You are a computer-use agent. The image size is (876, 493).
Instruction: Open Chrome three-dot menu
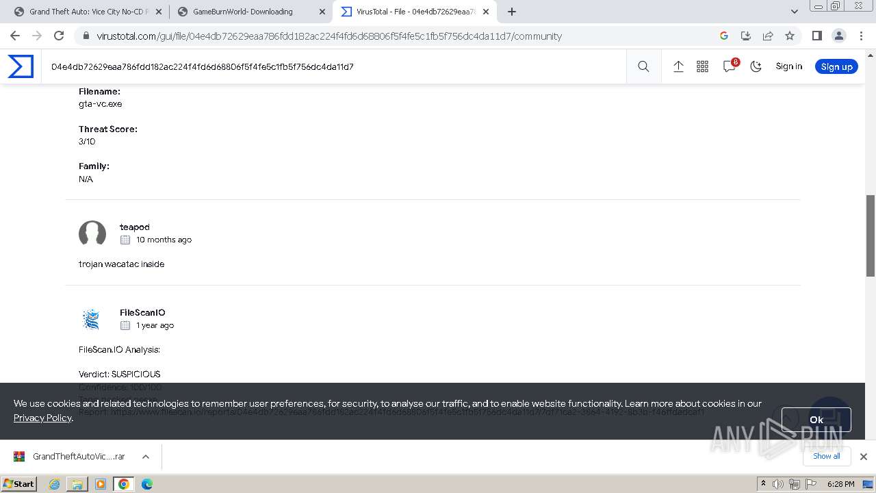coord(861,36)
